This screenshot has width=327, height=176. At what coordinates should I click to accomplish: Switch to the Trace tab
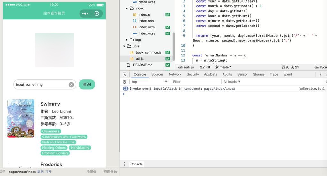click(x=274, y=74)
